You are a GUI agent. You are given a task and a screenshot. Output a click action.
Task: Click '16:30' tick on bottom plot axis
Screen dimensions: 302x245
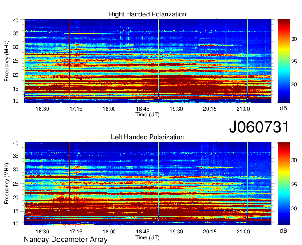point(42,232)
